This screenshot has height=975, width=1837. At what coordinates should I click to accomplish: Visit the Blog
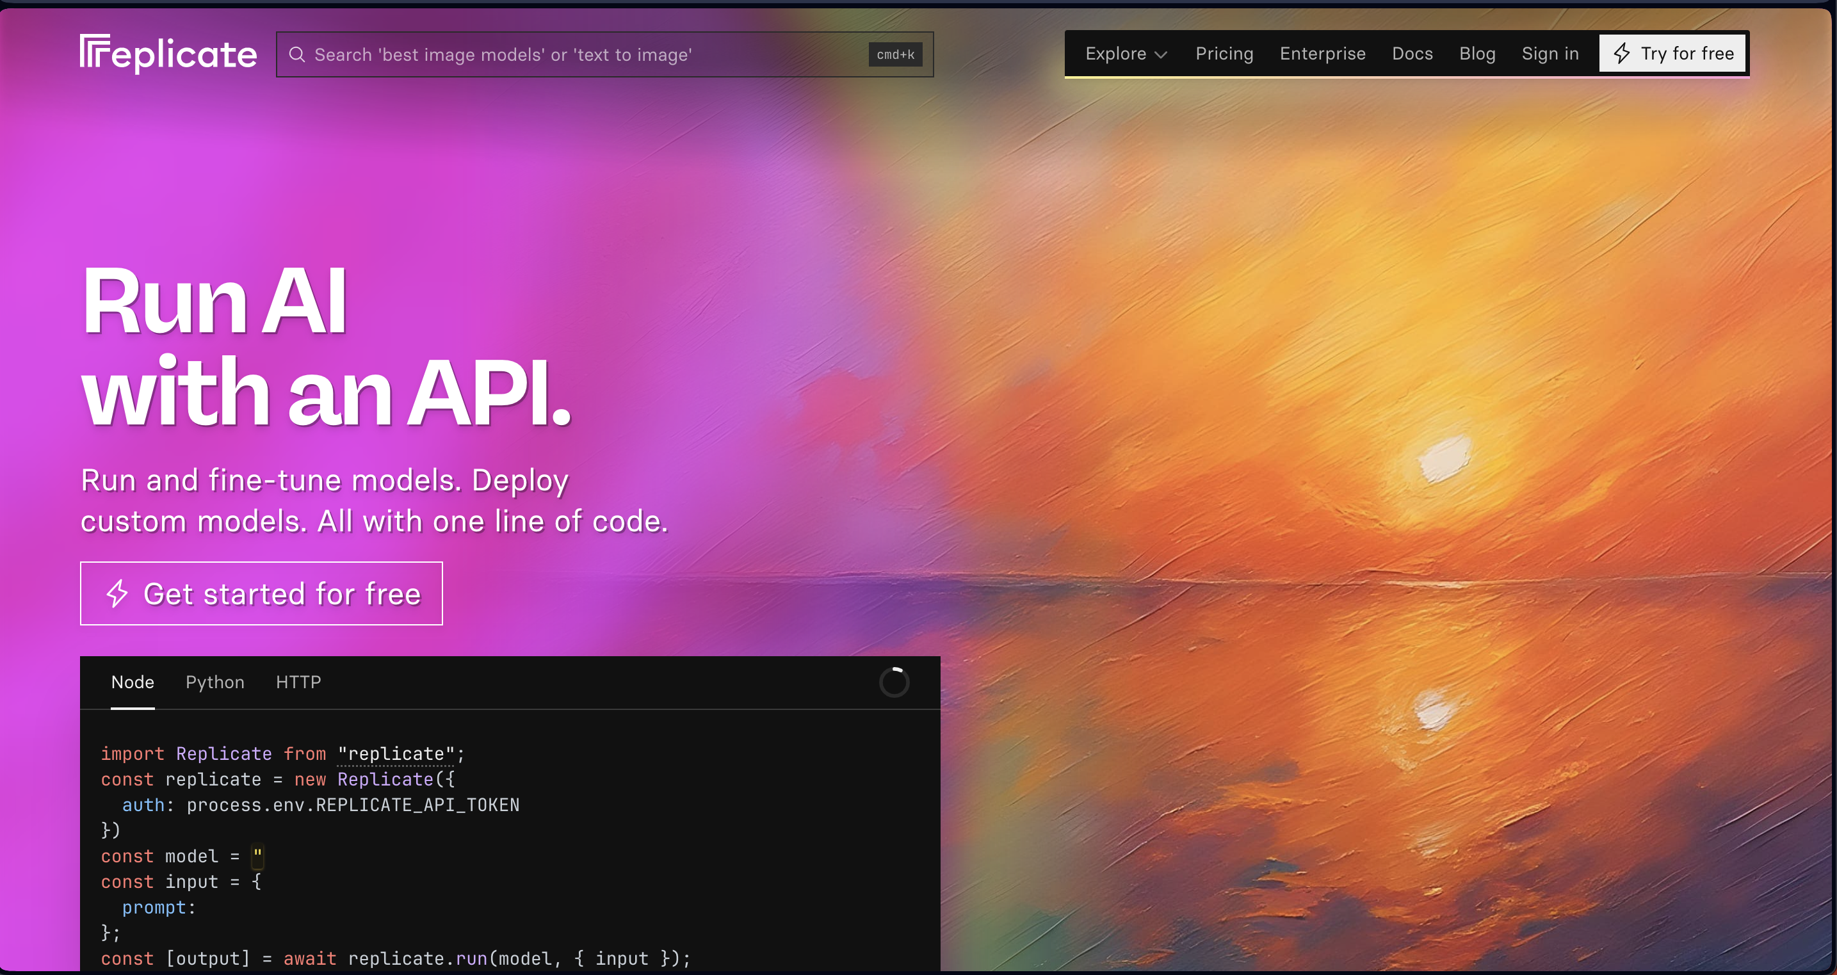[x=1477, y=54]
